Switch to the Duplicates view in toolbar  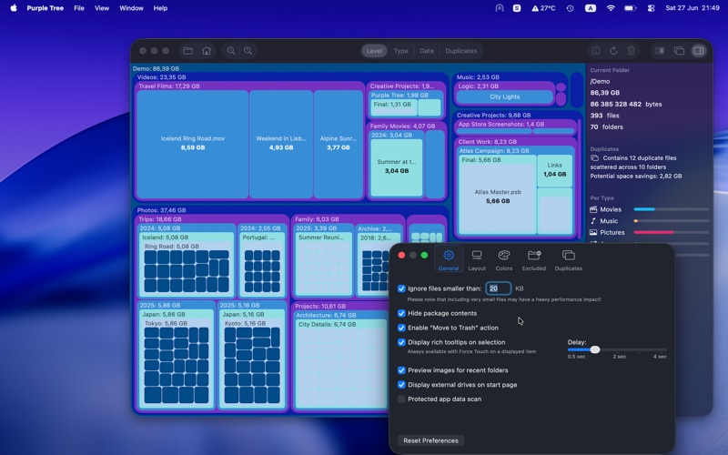pos(461,51)
